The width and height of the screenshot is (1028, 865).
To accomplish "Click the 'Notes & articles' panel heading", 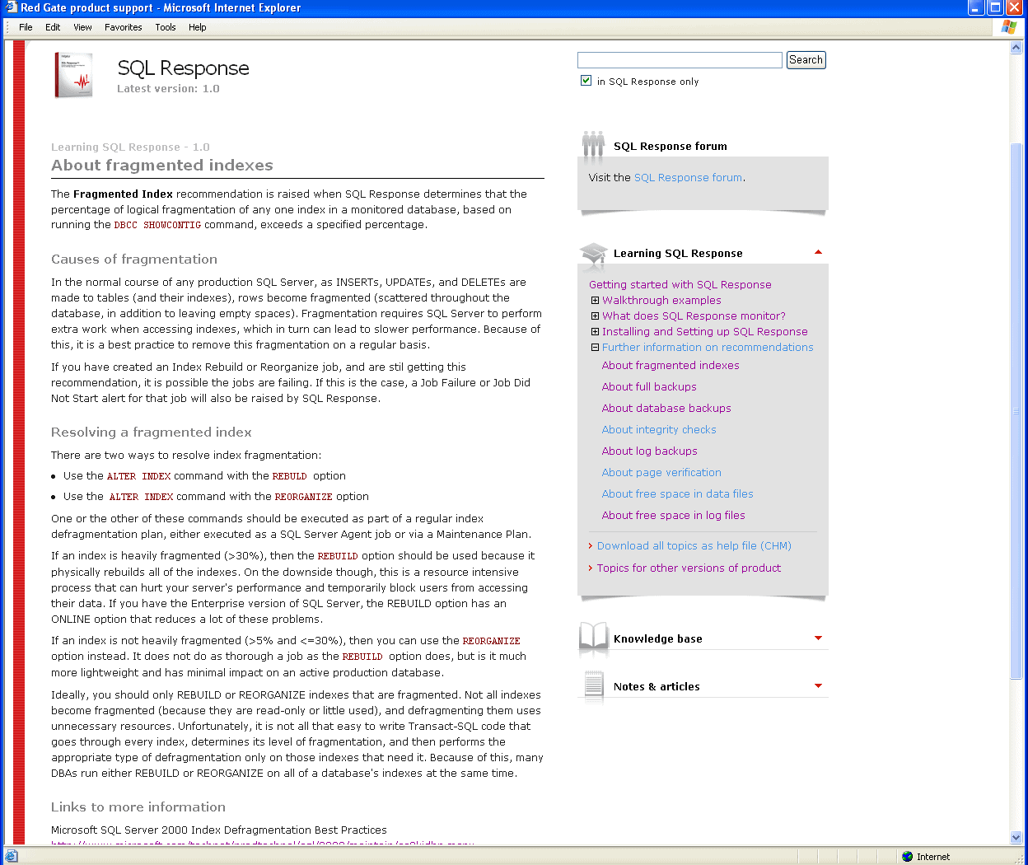I will (657, 686).
